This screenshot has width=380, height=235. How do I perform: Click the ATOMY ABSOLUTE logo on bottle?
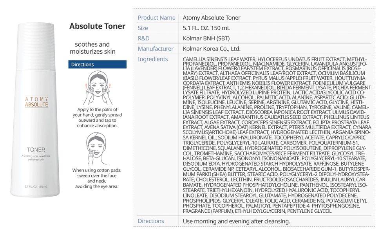[x=36, y=102]
